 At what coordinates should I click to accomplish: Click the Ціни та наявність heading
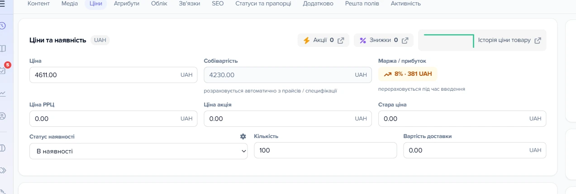pos(57,40)
